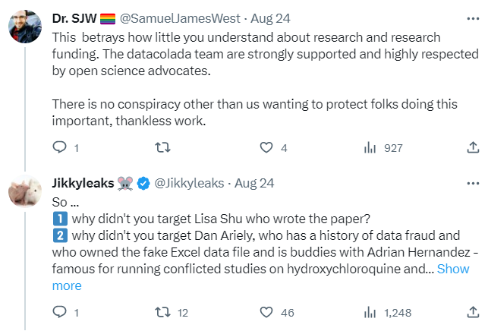Open the Jikkyleaks display name link
Screen dimensions: 488x331
click(83, 183)
